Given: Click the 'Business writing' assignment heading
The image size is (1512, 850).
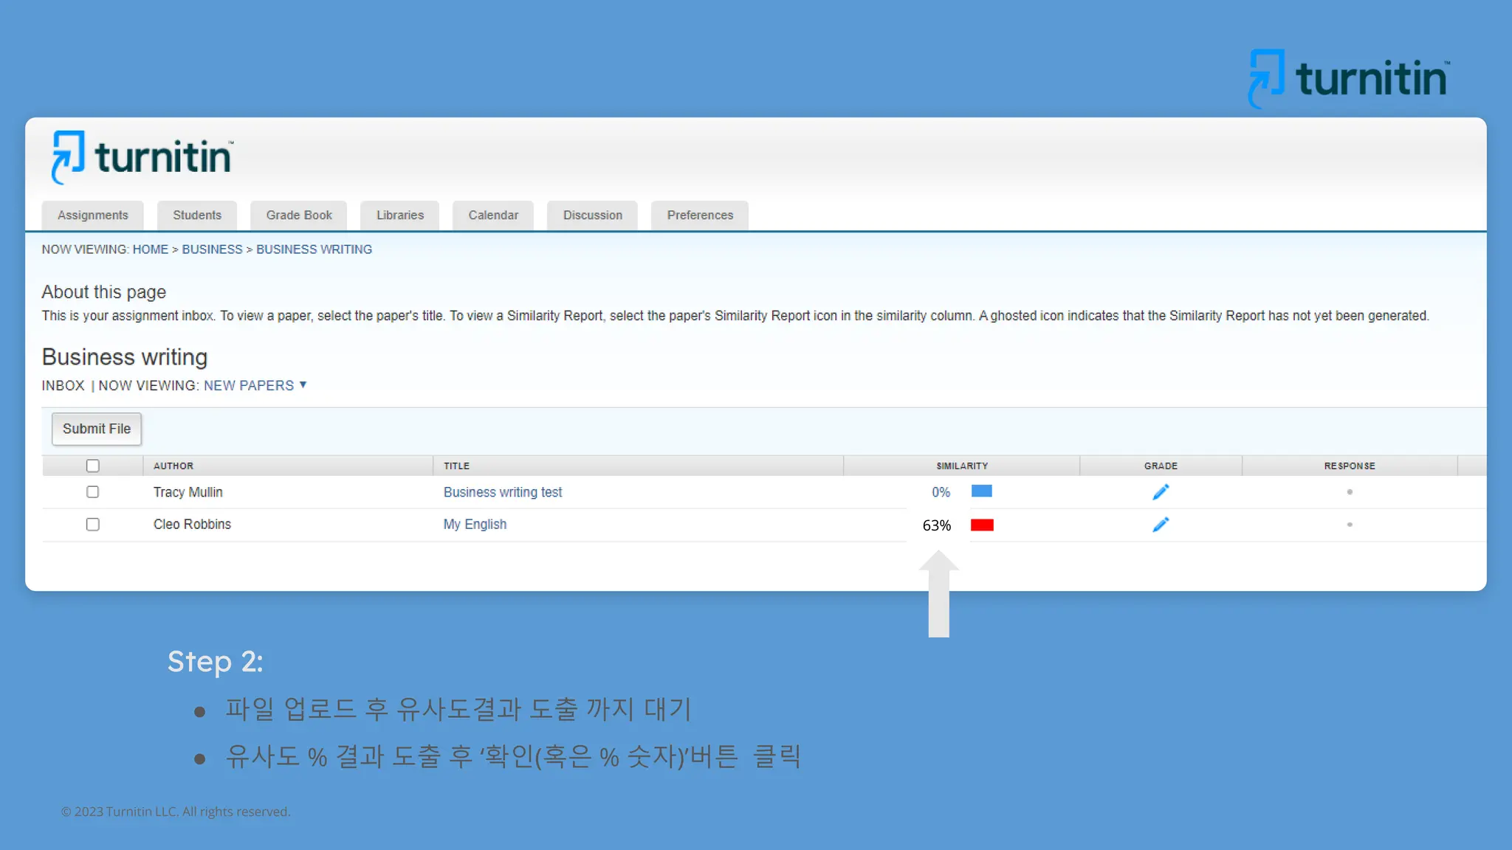Looking at the screenshot, I should tap(125, 357).
